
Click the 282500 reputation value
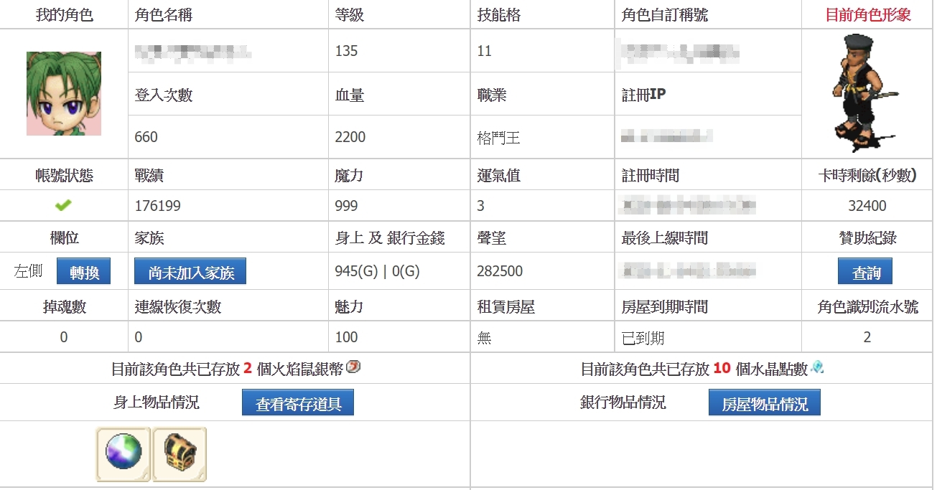500,271
